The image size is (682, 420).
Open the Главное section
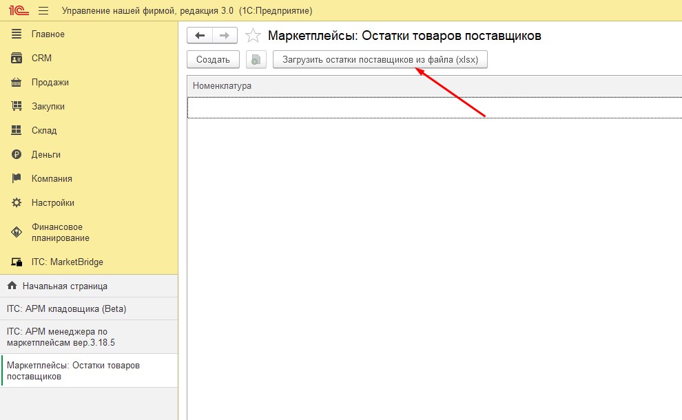[x=48, y=34]
